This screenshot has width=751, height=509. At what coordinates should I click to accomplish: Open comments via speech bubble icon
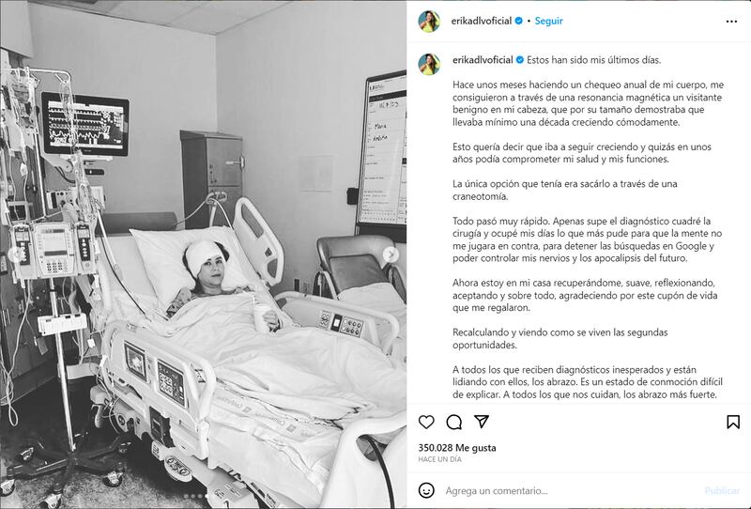point(453,422)
